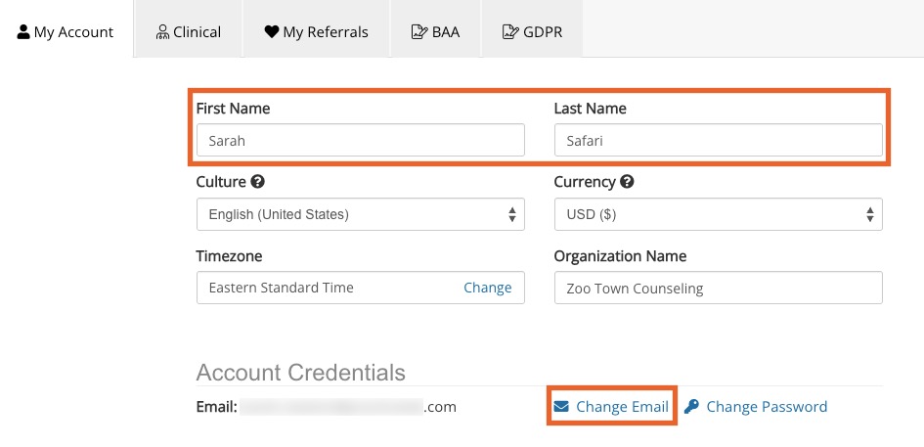Click the heart icon for My Referrals

tap(272, 32)
